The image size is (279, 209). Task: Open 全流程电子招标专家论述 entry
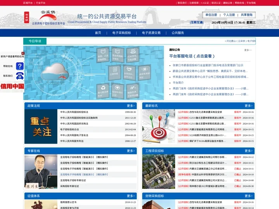coord(73,180)
